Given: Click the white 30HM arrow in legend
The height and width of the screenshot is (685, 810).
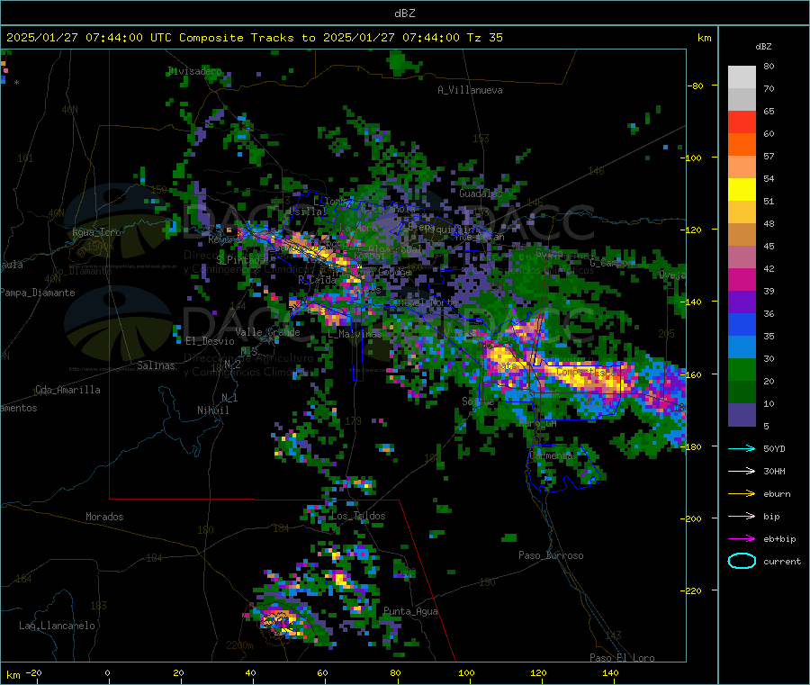Looking at the screenshot, I should (742, 471).
